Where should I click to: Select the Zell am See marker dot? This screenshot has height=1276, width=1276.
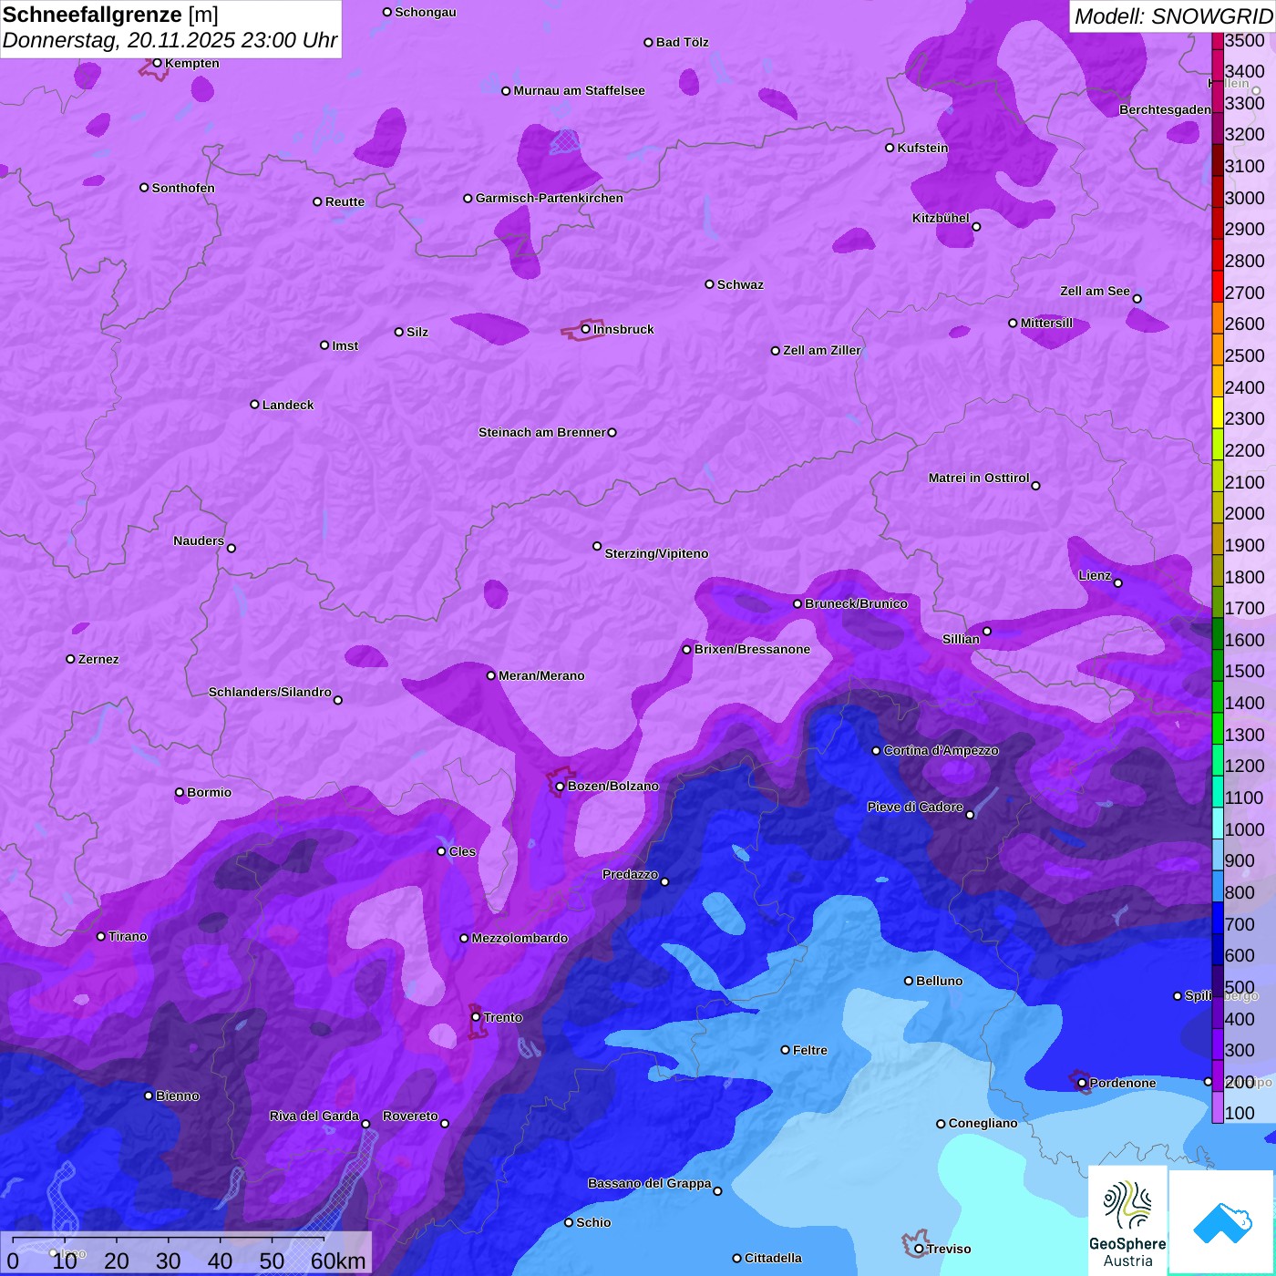click(1137, 298)
